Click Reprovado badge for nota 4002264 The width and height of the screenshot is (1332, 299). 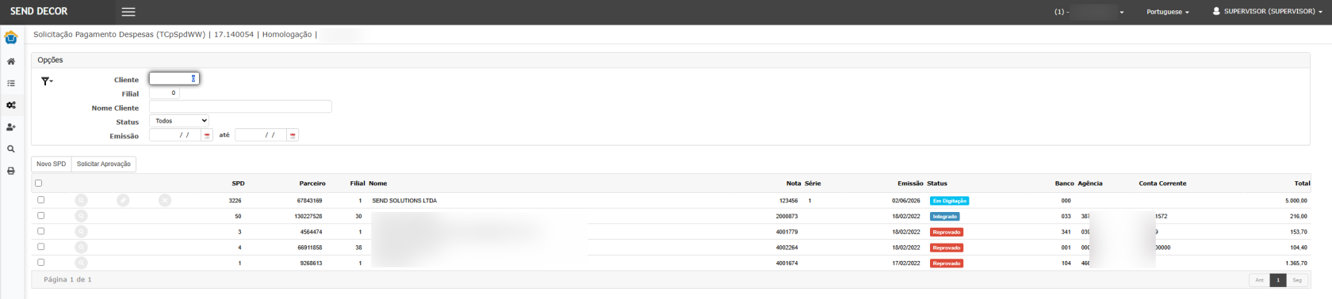tap(947, 248)
